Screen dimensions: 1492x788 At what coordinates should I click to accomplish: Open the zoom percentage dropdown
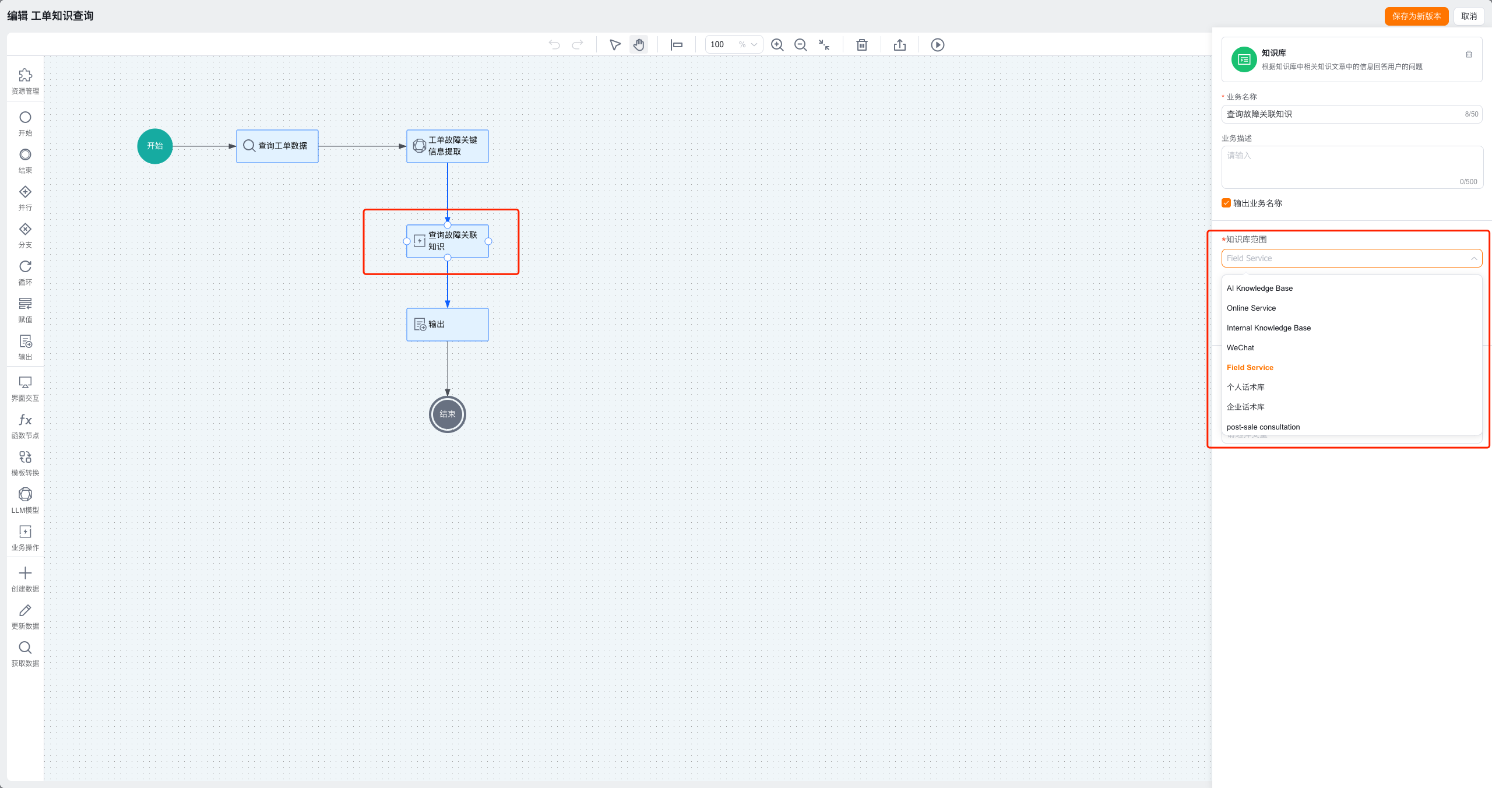pos(754,45)
